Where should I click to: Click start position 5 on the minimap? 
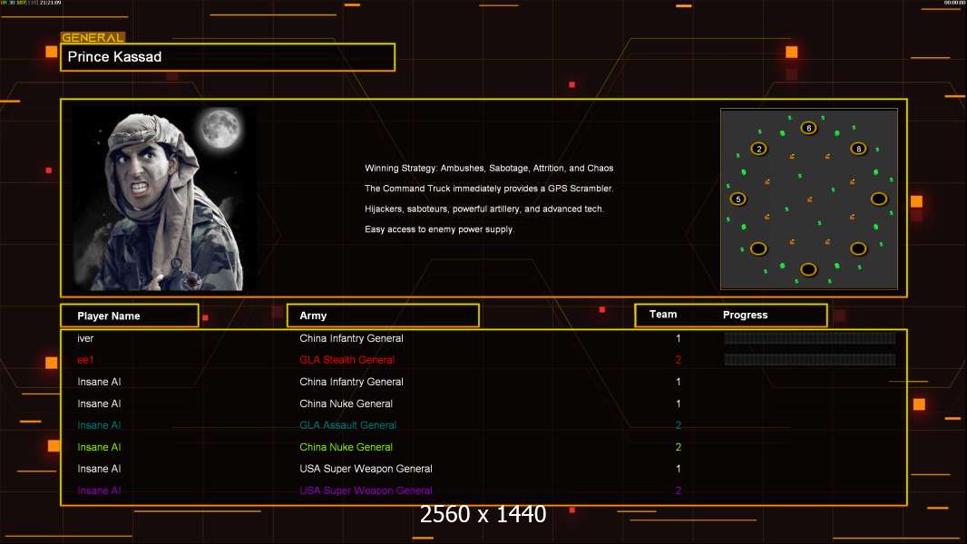(x=738, y=199)
